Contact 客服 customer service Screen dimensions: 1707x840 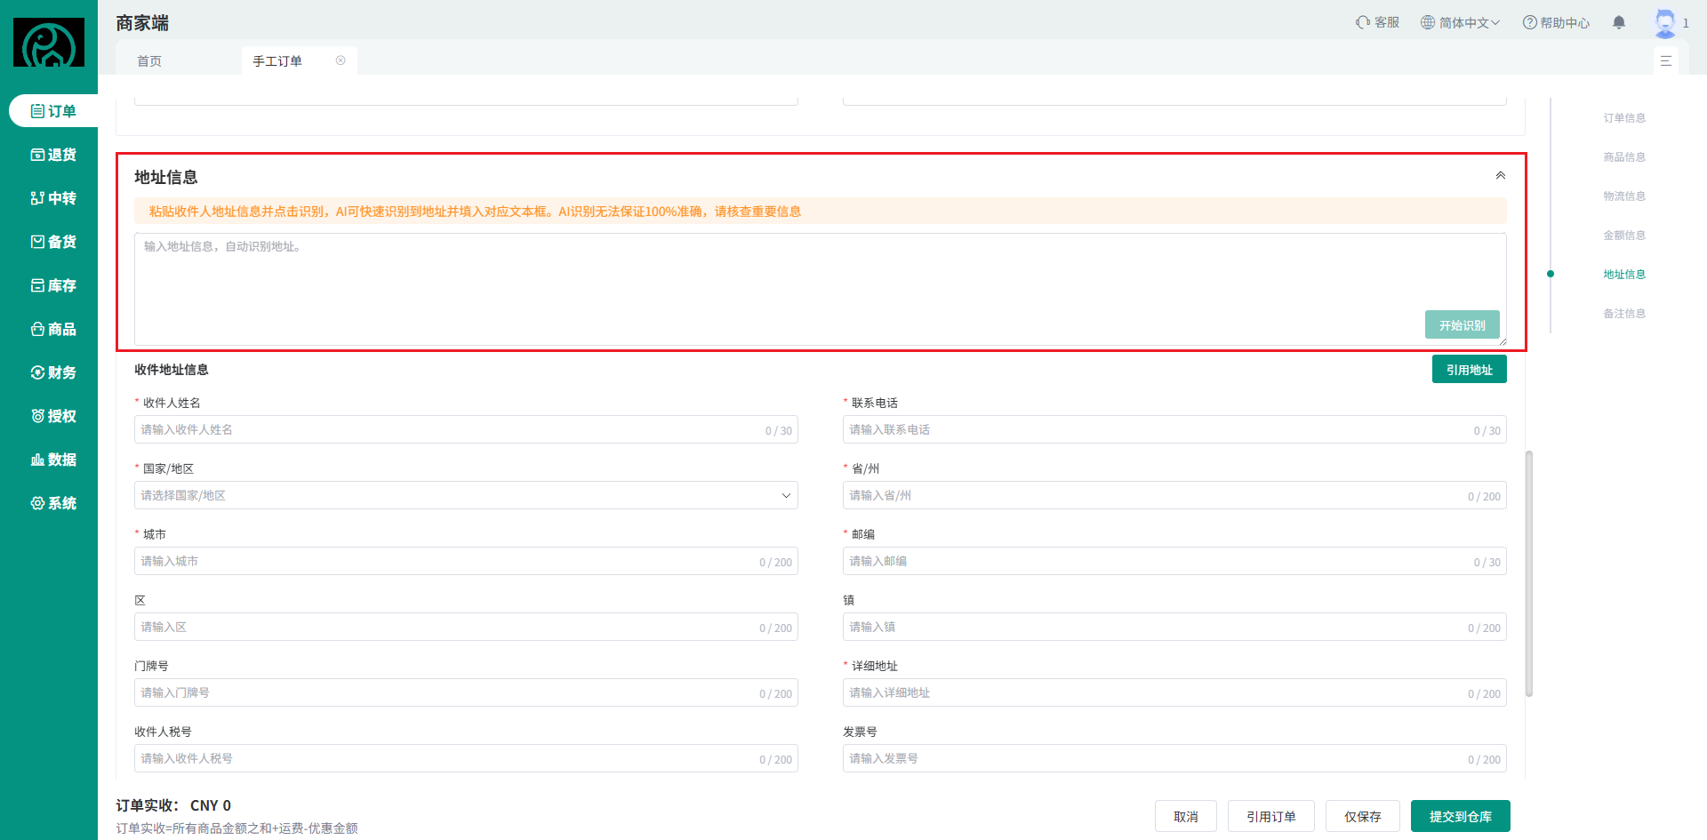[x=1377, y=22]
